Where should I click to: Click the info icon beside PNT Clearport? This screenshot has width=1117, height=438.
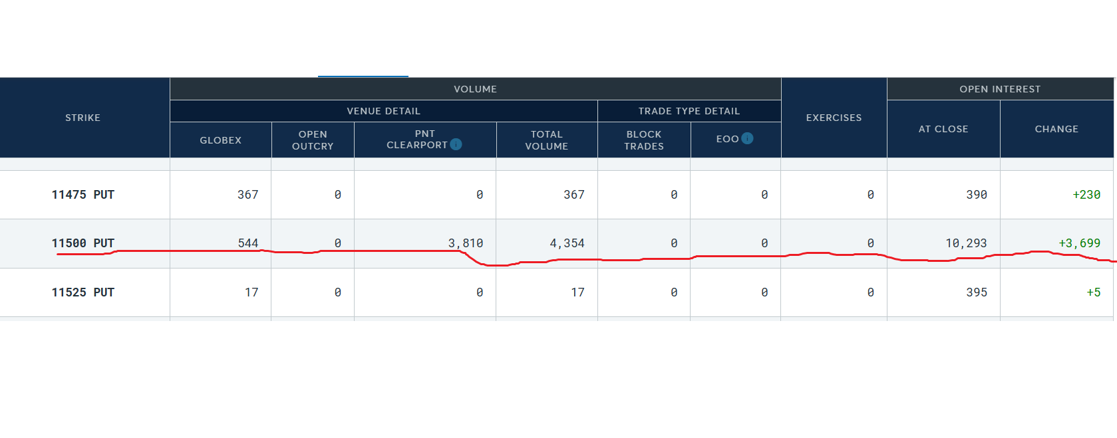pyautogui.click(x=456, y=144)
